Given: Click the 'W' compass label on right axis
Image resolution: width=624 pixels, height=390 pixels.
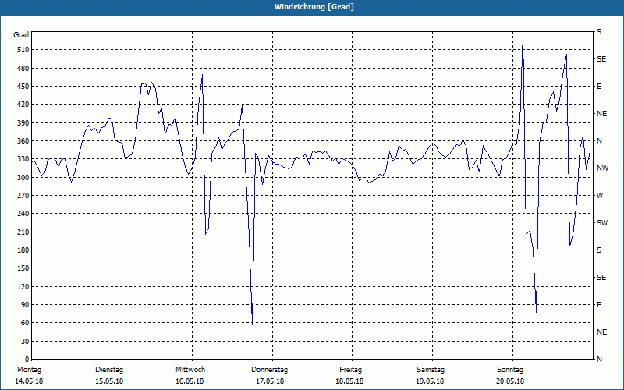Looking at the screenshot, I should [600, 196].
